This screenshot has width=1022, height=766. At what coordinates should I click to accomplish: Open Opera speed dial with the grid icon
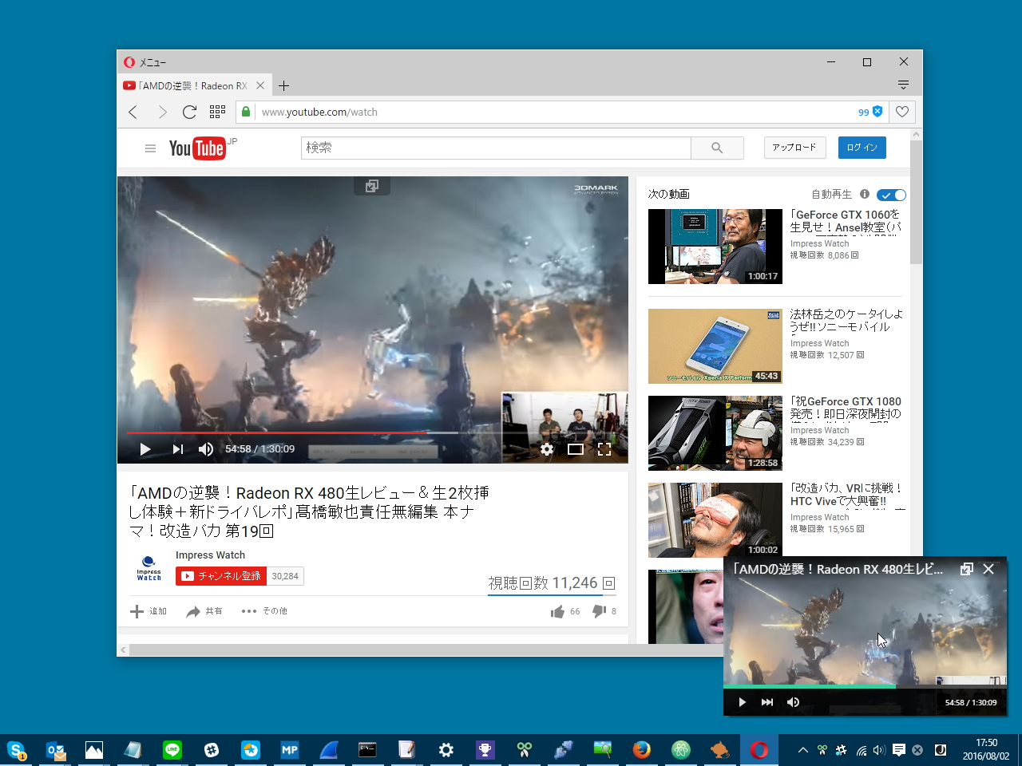[217, 112]
